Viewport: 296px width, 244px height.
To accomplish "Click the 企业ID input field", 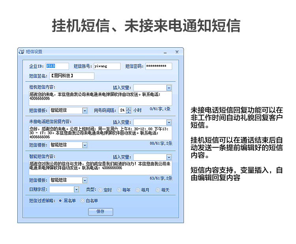I will coord(57,66).
